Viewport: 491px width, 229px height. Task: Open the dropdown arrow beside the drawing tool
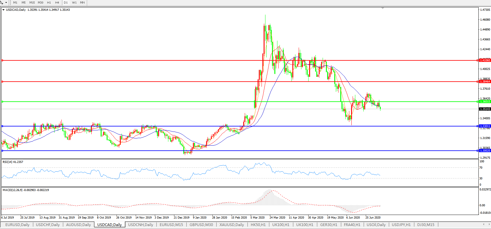click(6, 2)
